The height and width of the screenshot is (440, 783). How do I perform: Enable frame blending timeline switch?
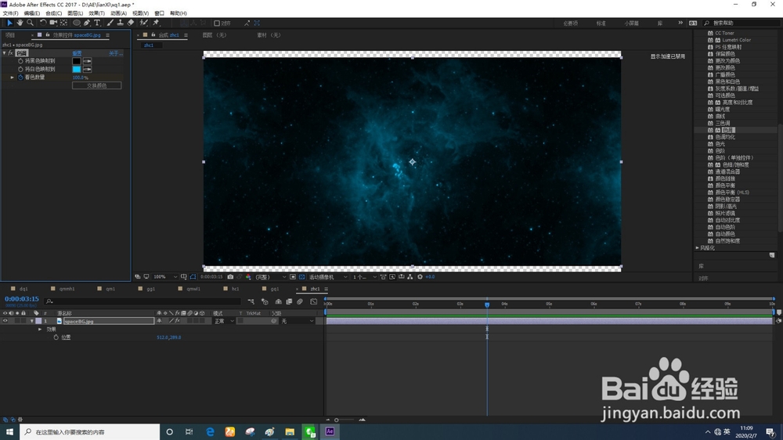pyautogui.click(x=289, y=301)
